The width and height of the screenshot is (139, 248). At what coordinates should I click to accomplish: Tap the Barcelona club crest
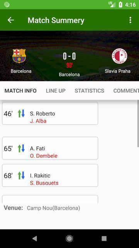(19, 56)
